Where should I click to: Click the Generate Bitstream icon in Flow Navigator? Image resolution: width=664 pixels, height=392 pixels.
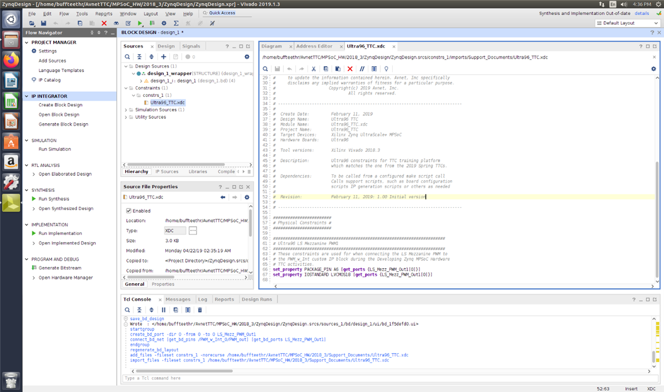pyautogui.click(x=34, y=268)
